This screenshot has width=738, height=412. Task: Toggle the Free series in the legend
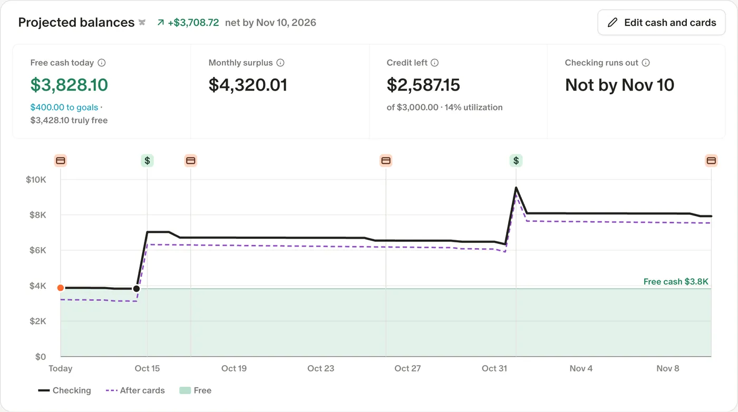click(x=196, y=390)
